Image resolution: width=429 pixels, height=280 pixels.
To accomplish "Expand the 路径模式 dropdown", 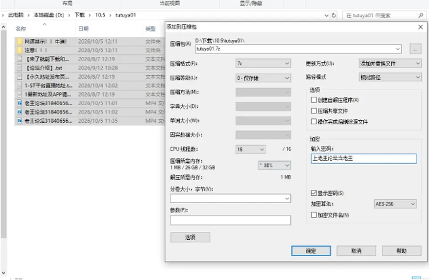I will click(x=390, y=77).
